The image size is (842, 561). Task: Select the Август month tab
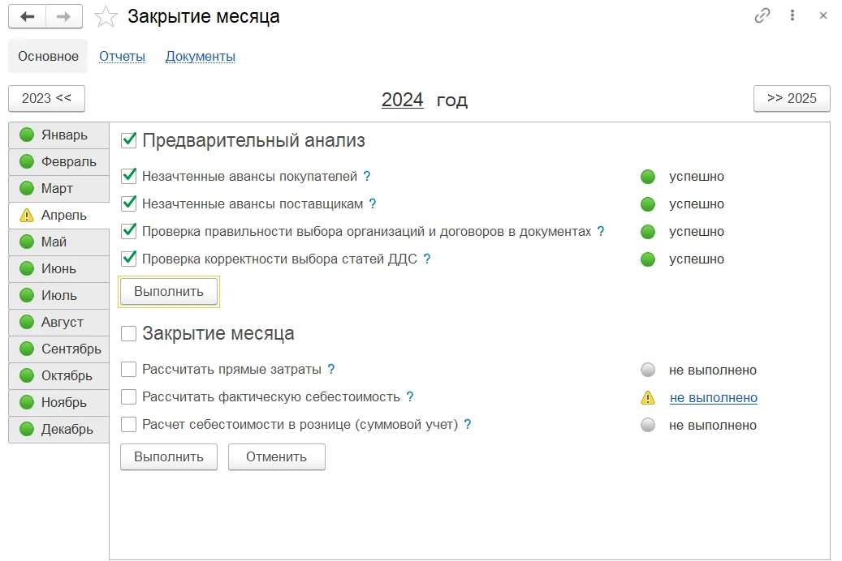click(x=59, y=323)
